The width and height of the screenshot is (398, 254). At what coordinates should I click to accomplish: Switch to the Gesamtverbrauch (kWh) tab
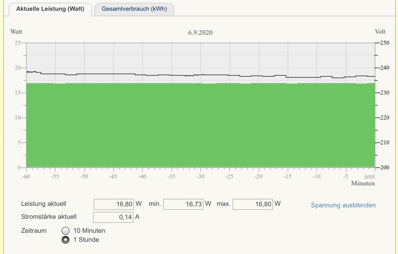(x=134, y=9)
